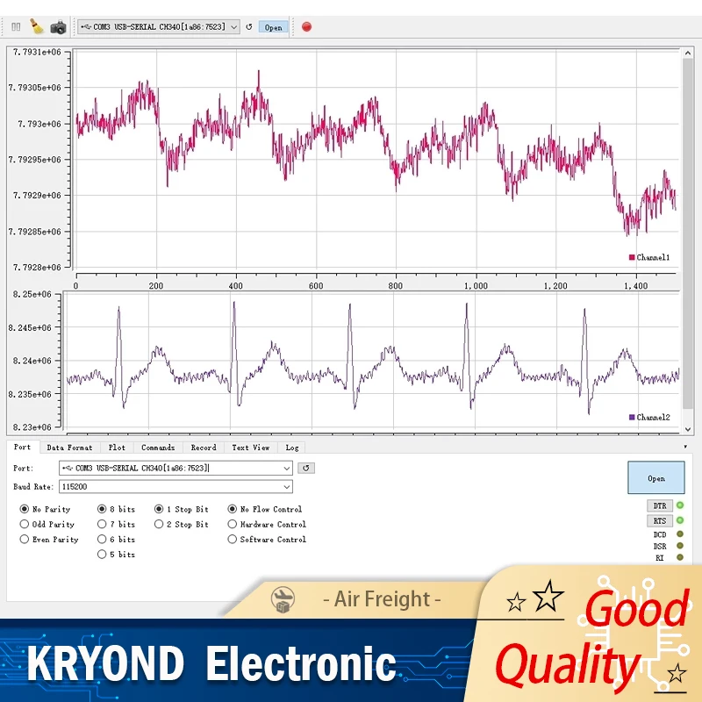This screenshot has height=702, width=702.
Task: Open the Plot tab
Action: 117,448
